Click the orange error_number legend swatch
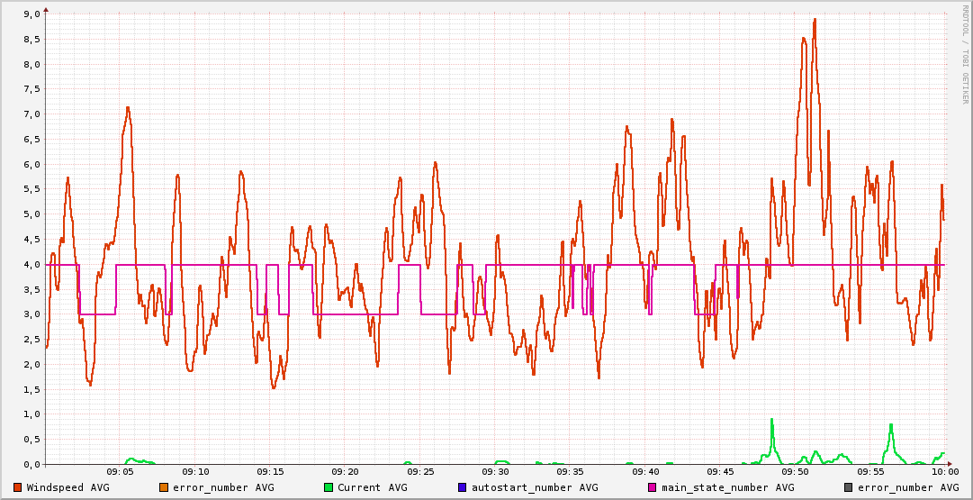 click(163, 487)
